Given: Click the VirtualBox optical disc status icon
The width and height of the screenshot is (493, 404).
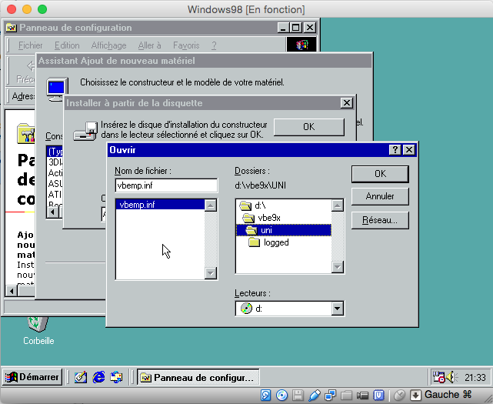Looking at the screenshot, I should pos(281,395).
